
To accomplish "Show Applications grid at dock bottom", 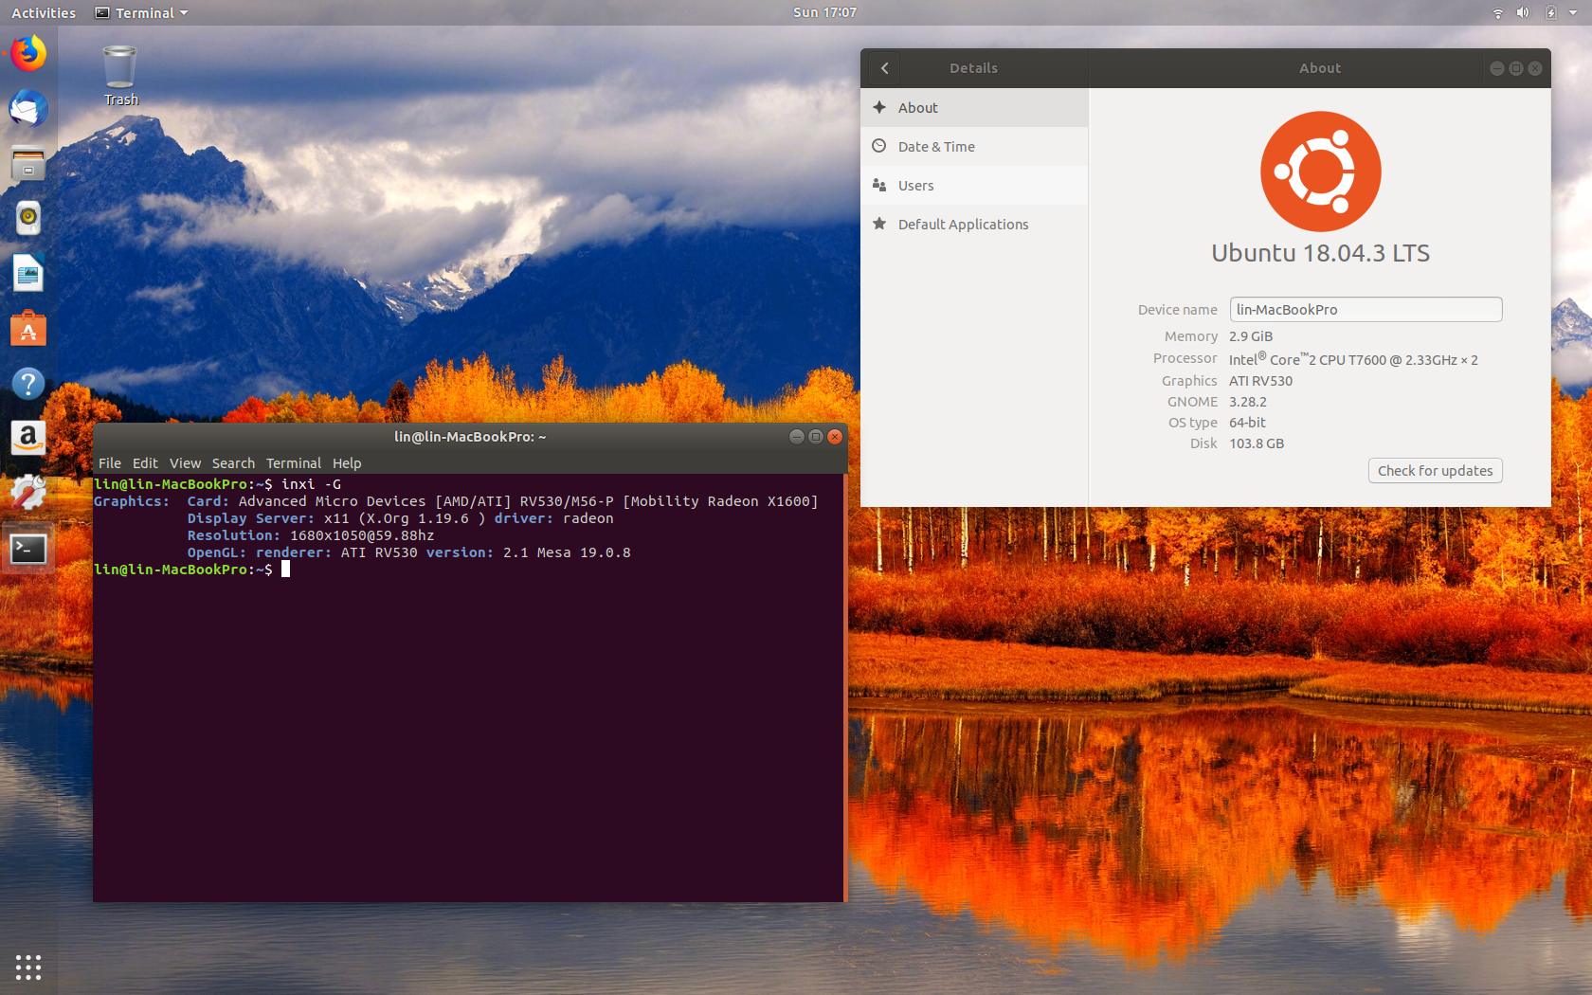I will (x=28, y=967).
